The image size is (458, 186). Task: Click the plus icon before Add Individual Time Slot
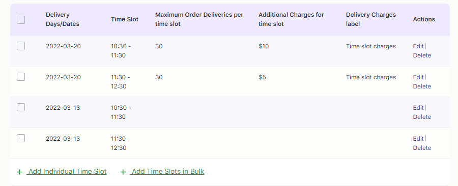tap(19, 172)
